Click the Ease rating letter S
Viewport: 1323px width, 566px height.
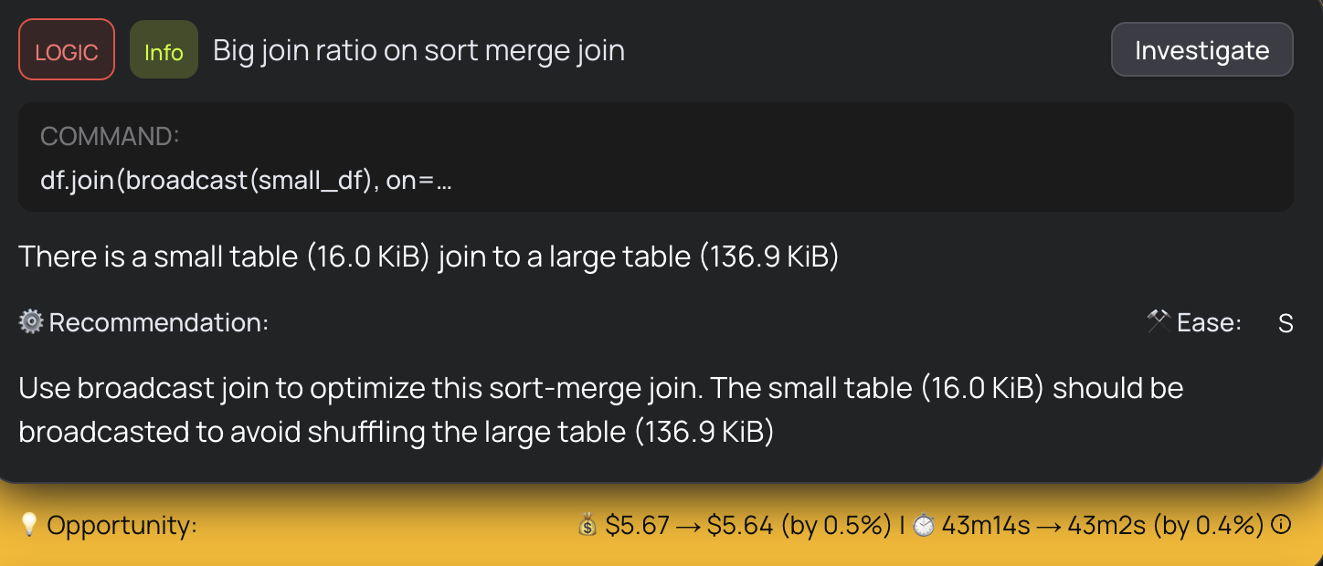pyautogui.click(x=1285, y=322)
